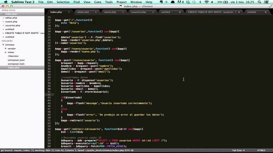The width and height of the screenshot is (273, 153).
Task: Click the Bluetooth menu bar icon
Action: click(200, 2)
